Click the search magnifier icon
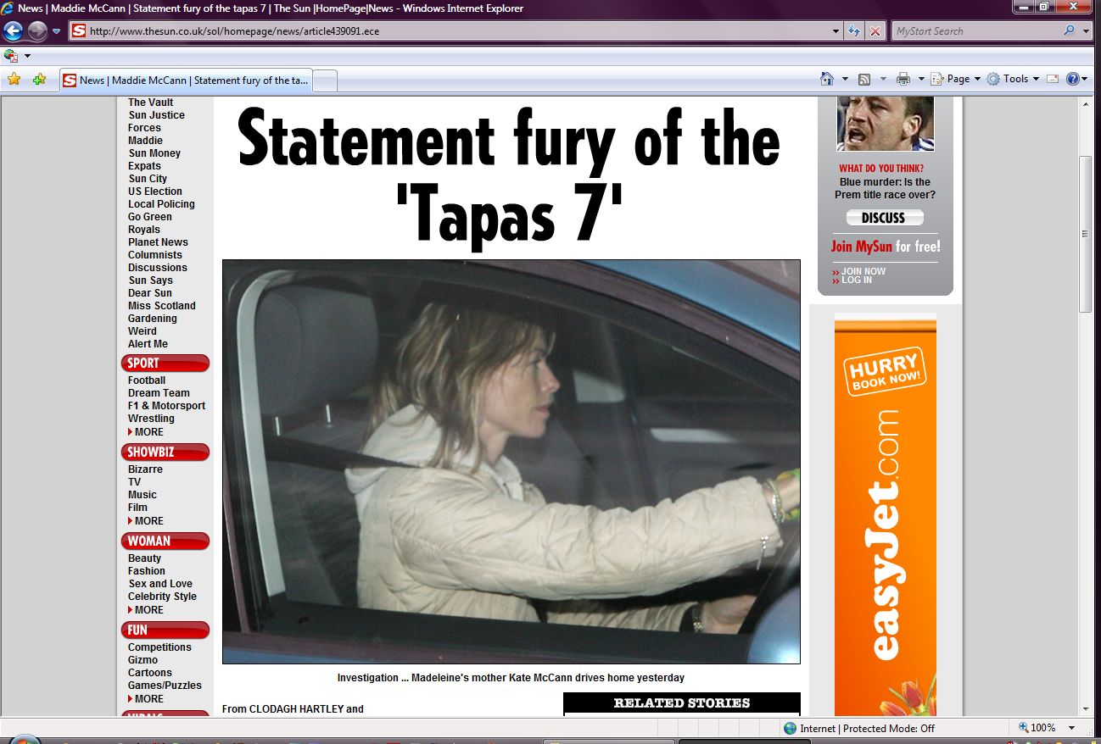The image size is (1101, 744). click(x=1069, y=31)
